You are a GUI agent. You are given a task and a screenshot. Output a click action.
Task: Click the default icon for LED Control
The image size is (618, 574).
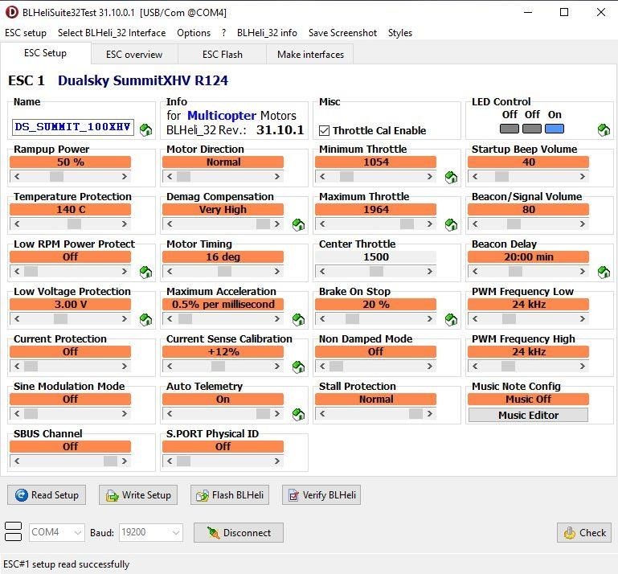point(604,129)
